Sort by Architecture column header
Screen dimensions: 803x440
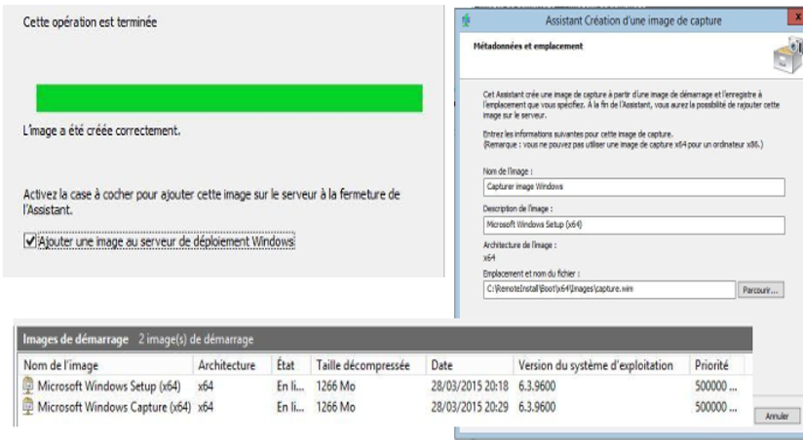tap(232, 365)
